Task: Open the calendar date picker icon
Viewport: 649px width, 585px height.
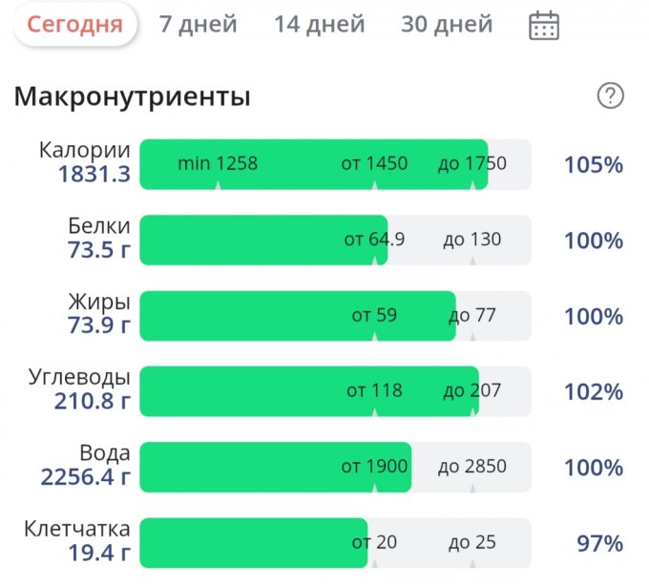Action: pyautogui.click(x=544, y=25)
